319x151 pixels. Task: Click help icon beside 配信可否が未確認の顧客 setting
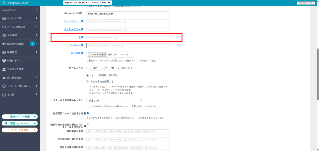tap(85, 126)
